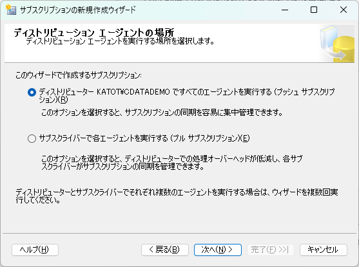Maximize the subscription wizard window
This screenshot has height=267, width=359.
tap(314, 10)
